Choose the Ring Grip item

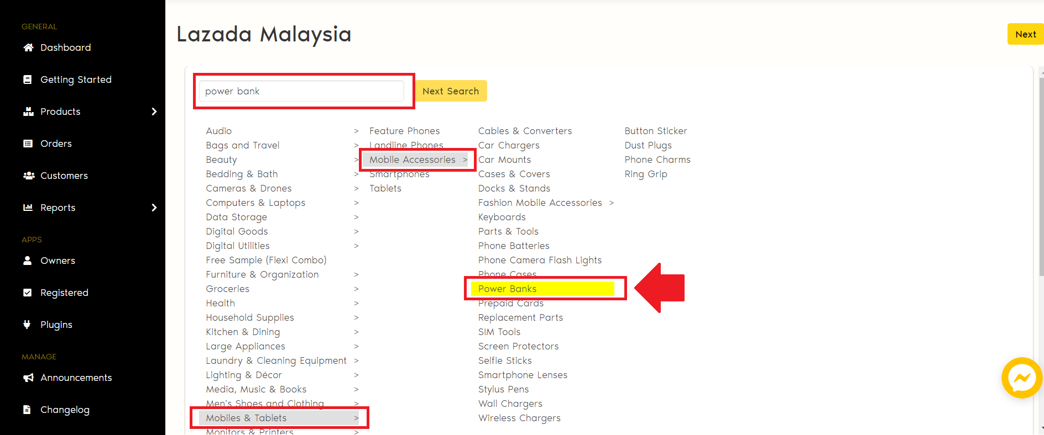646,174
